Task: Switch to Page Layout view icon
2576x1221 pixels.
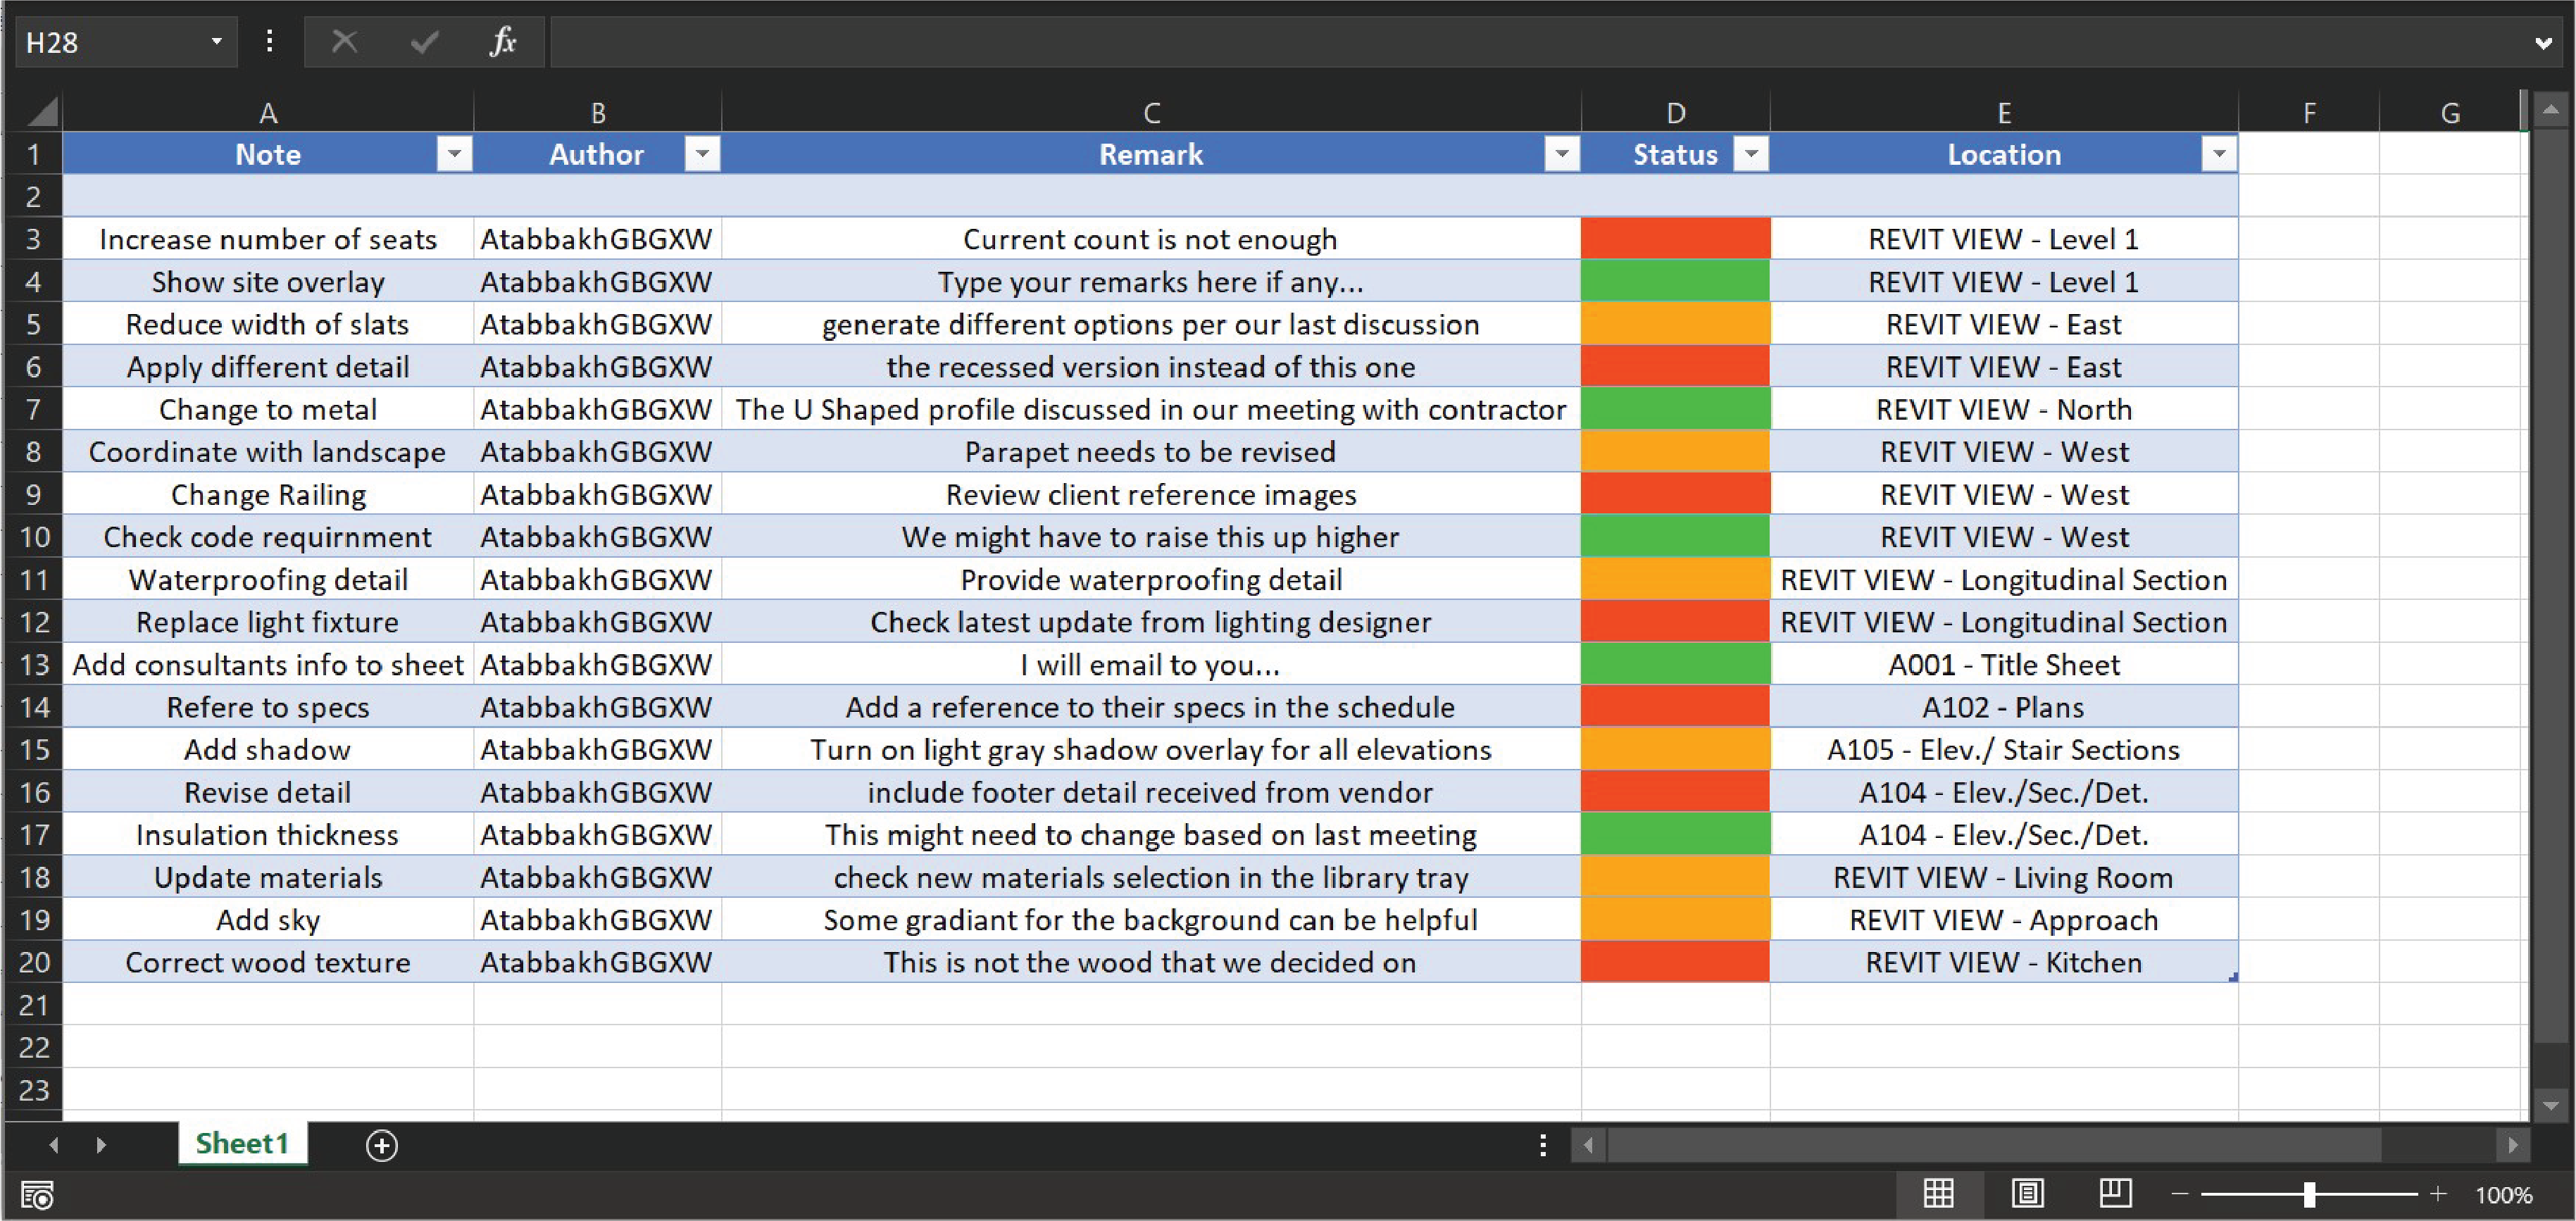Action: tap(2027, 1193)
